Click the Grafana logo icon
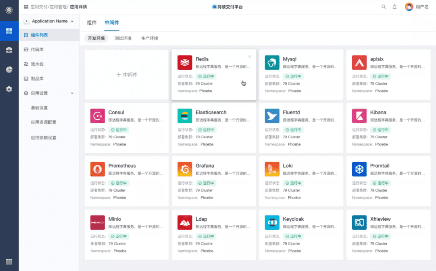The width and height of the screenshot is (436, 271). point(185,169)
